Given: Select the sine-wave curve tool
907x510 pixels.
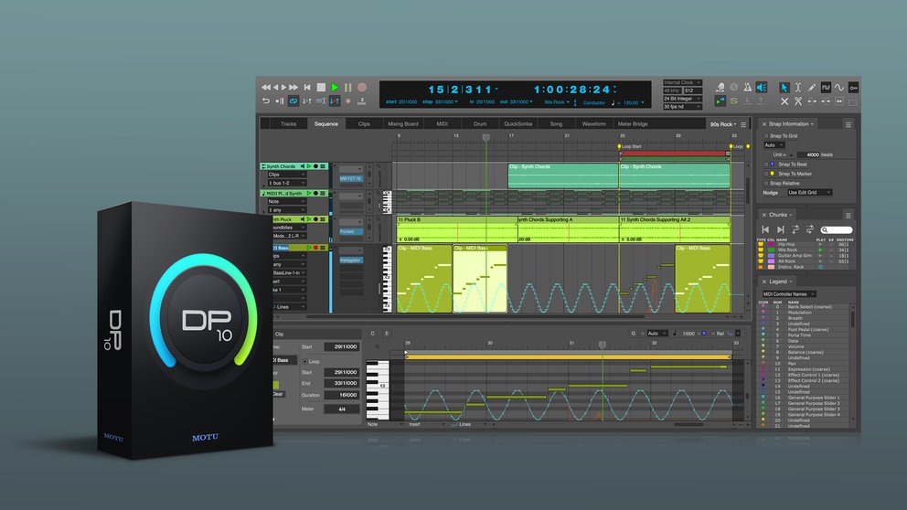Looking at the screenshot, I should [839, 88].
